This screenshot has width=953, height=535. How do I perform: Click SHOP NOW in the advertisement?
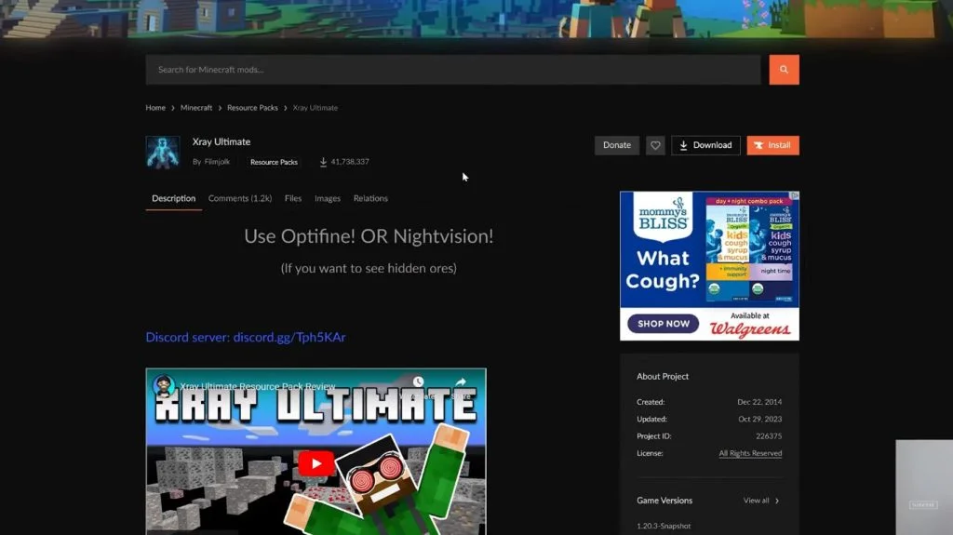664,324
